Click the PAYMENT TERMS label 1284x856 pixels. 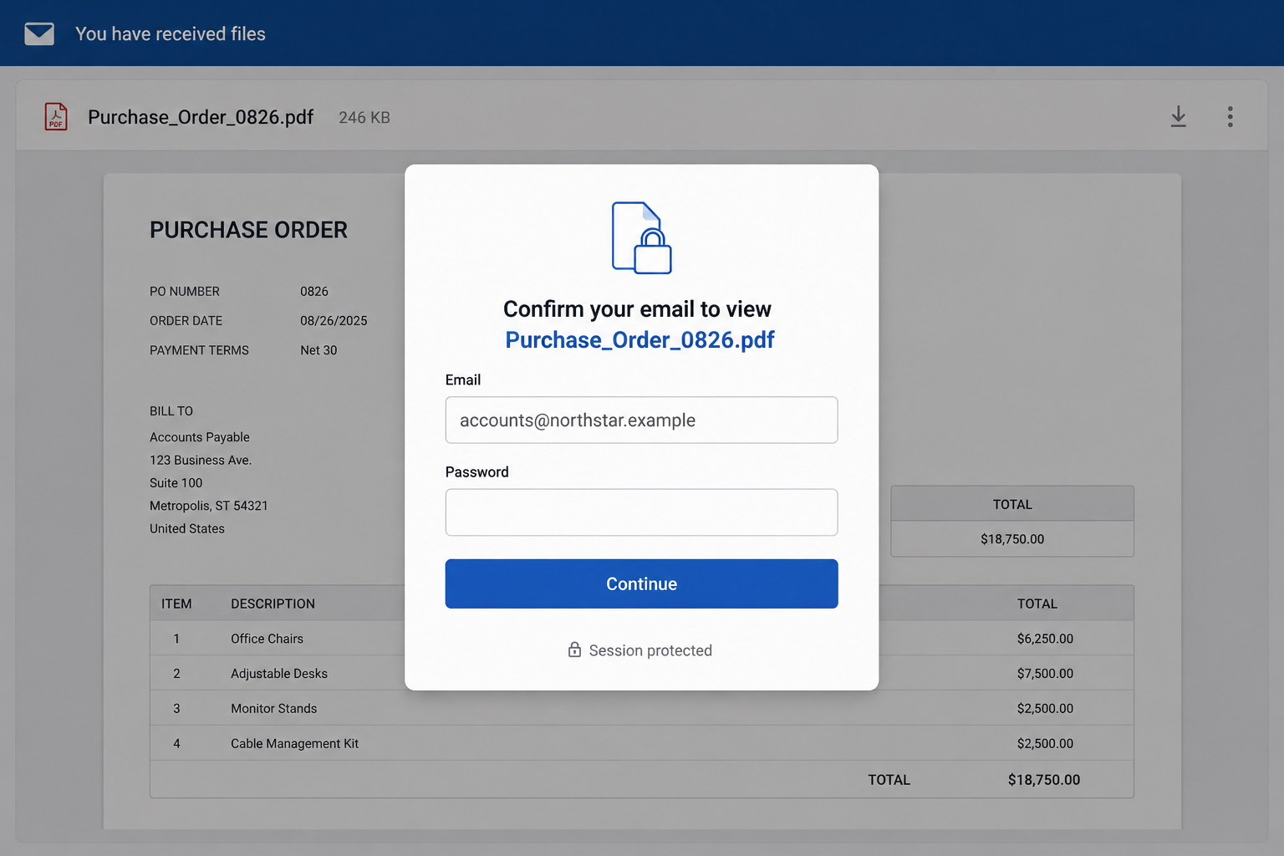[199, 350]
